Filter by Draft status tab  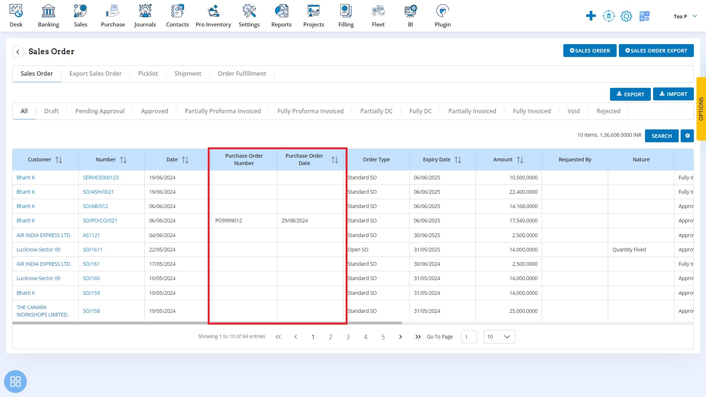point(51,111)
